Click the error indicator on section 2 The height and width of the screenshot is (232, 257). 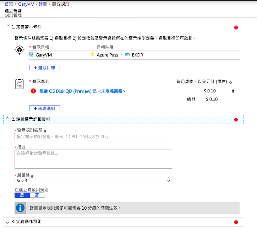[236, 120]
